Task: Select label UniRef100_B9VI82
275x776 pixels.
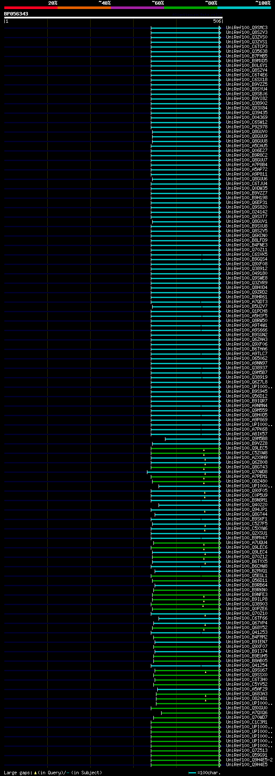Action: pos(247,98)
